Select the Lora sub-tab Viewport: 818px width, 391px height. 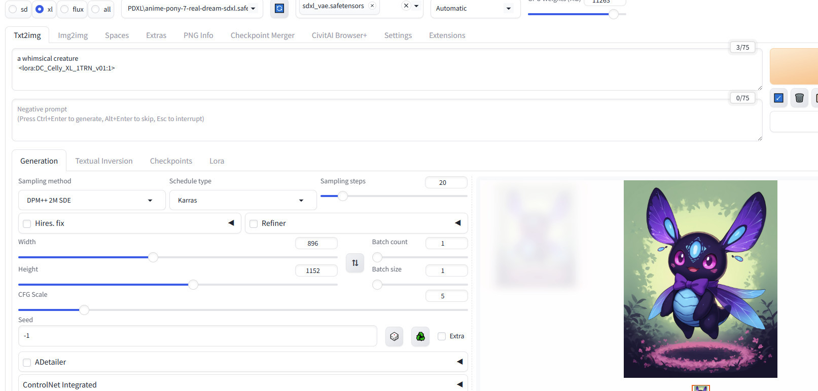[217, 161]
